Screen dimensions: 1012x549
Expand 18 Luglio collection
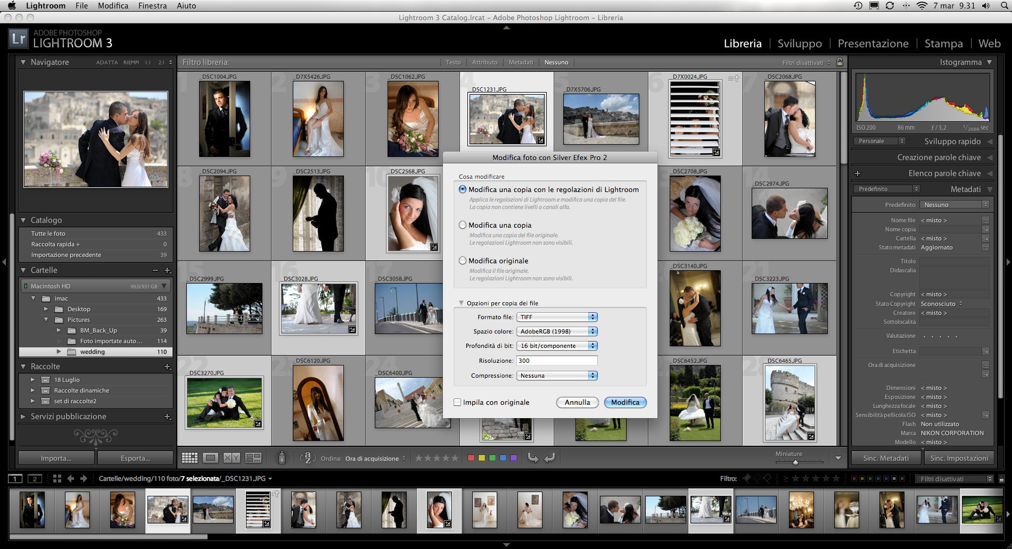pyautogui.click(x=32, y=380)
